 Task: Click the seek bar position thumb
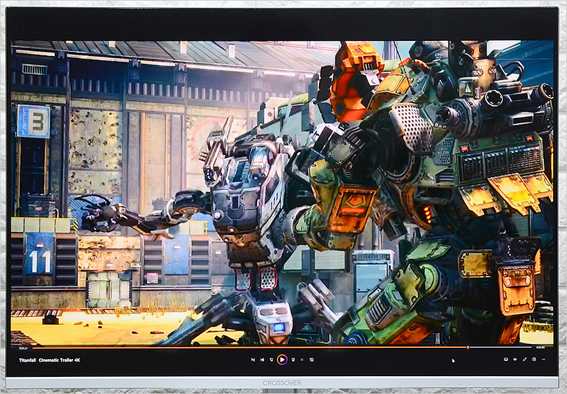tap(467, 347)
